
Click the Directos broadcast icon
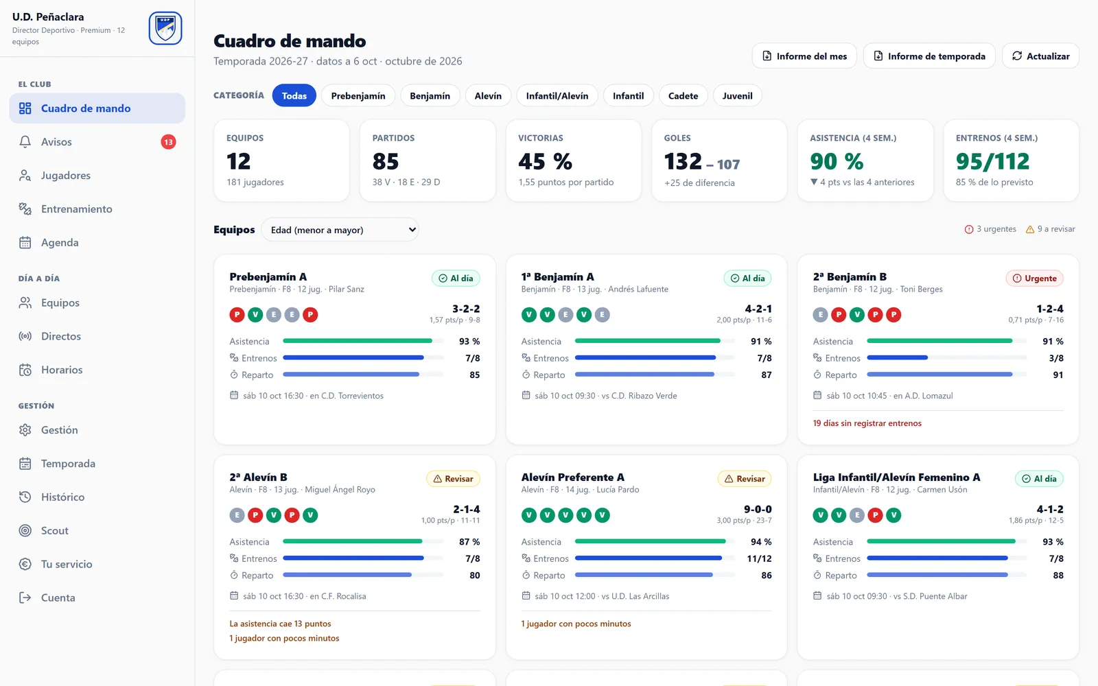click(25, 336)
